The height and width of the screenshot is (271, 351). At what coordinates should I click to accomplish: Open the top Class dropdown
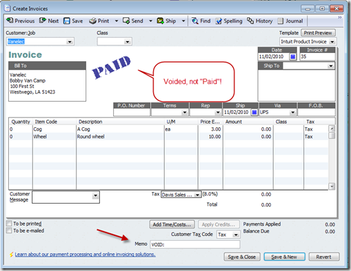[x=128, y=42]
